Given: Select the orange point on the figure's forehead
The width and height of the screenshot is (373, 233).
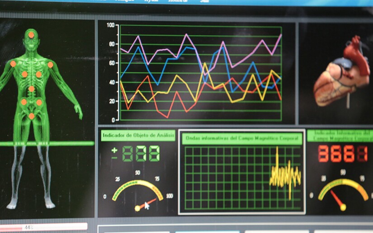Looking at the screenshot, I should click(31, 35).
